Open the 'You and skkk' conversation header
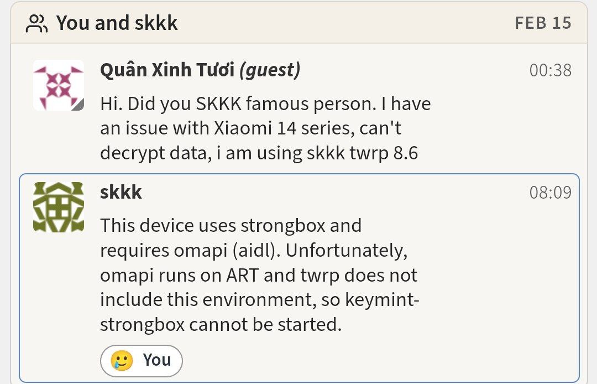Screen dimensions: 597x384 (299, 23)
